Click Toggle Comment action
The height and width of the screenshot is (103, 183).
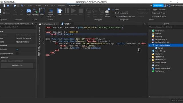(159, 9)
